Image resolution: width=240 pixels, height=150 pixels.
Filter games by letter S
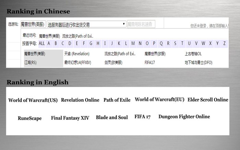[176, 43]
